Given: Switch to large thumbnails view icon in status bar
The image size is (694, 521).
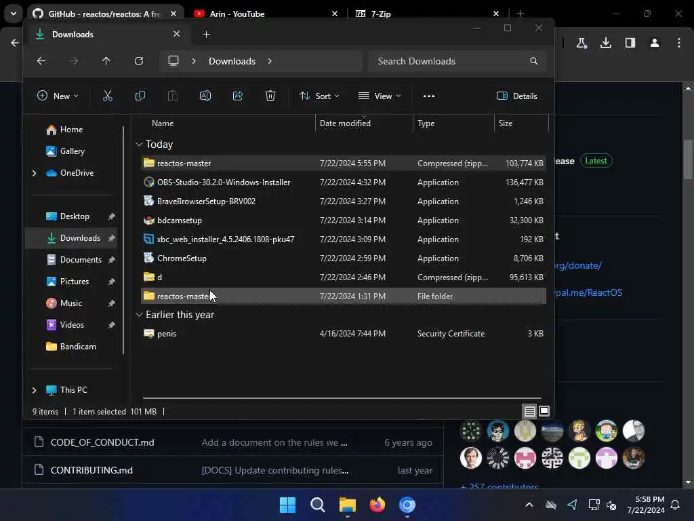Looking at the screenshot, I should tap(544, 412).
